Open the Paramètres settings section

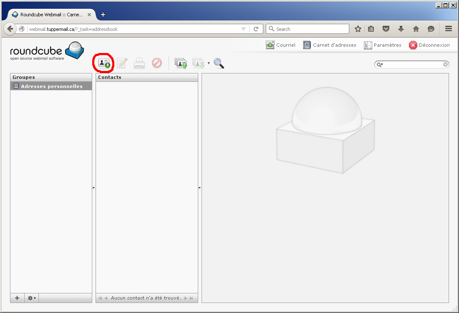point(382,45)
